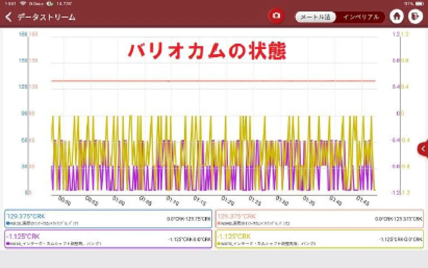Select the pink 129.375°CRK data card
The width and height of the screenshot is (428, 268).
click(319, 219)
